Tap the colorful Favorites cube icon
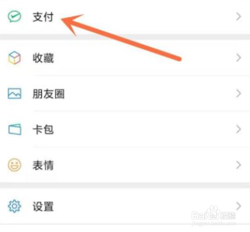Viewport: 250px width, 232px height. pos(14,57)
